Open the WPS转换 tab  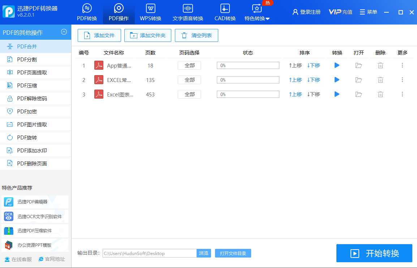[151, 12]
